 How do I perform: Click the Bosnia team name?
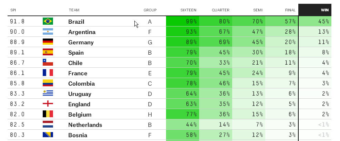pyautogui.click(x=78, y=135)
